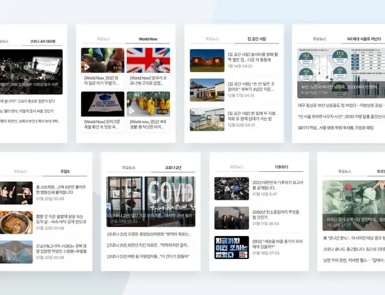Open '[코로나 2년] 최전선 지킨 의료진' headline
This screenshot has width=385, height=295.
click(x=149, y=245)
